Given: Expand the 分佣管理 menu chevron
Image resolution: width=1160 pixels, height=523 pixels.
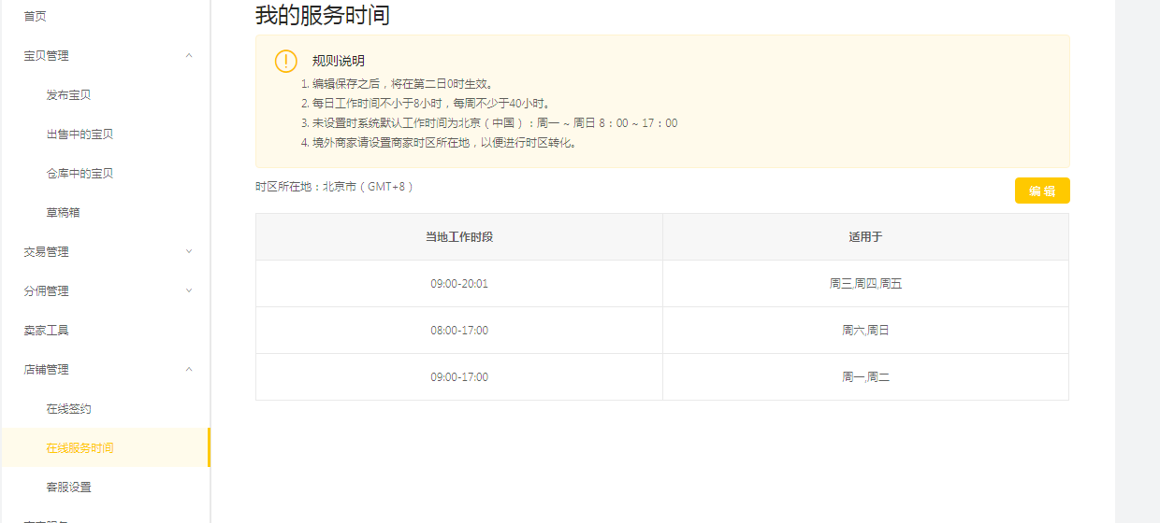Looking at the screenshot, I should (x=189, y=291).
